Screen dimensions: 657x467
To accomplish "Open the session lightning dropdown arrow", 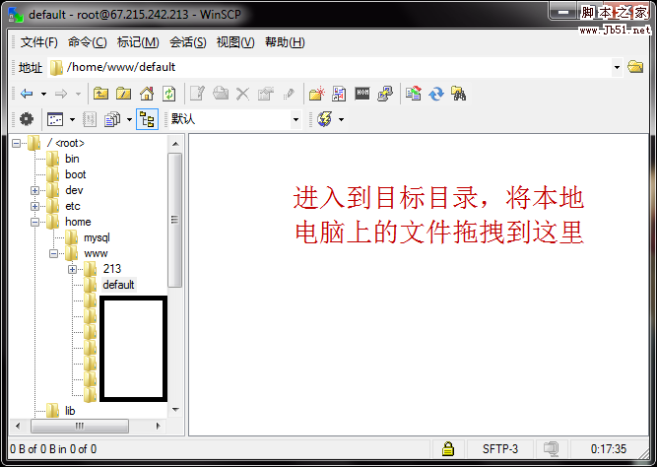I will [x=341, y=120].
